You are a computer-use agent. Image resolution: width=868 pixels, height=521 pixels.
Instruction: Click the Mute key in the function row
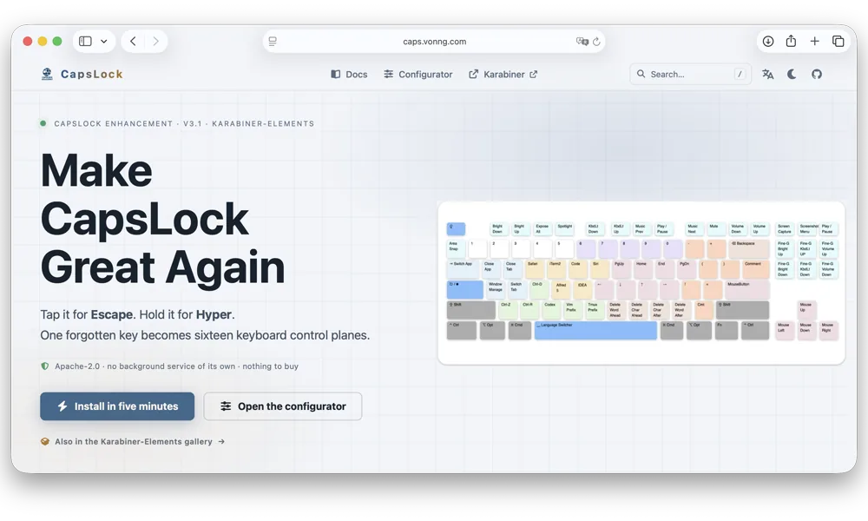pos(717,228)
